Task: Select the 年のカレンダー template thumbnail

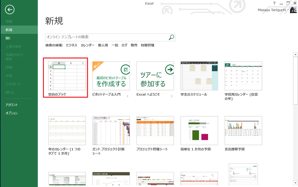Action: tap(67, 131)
